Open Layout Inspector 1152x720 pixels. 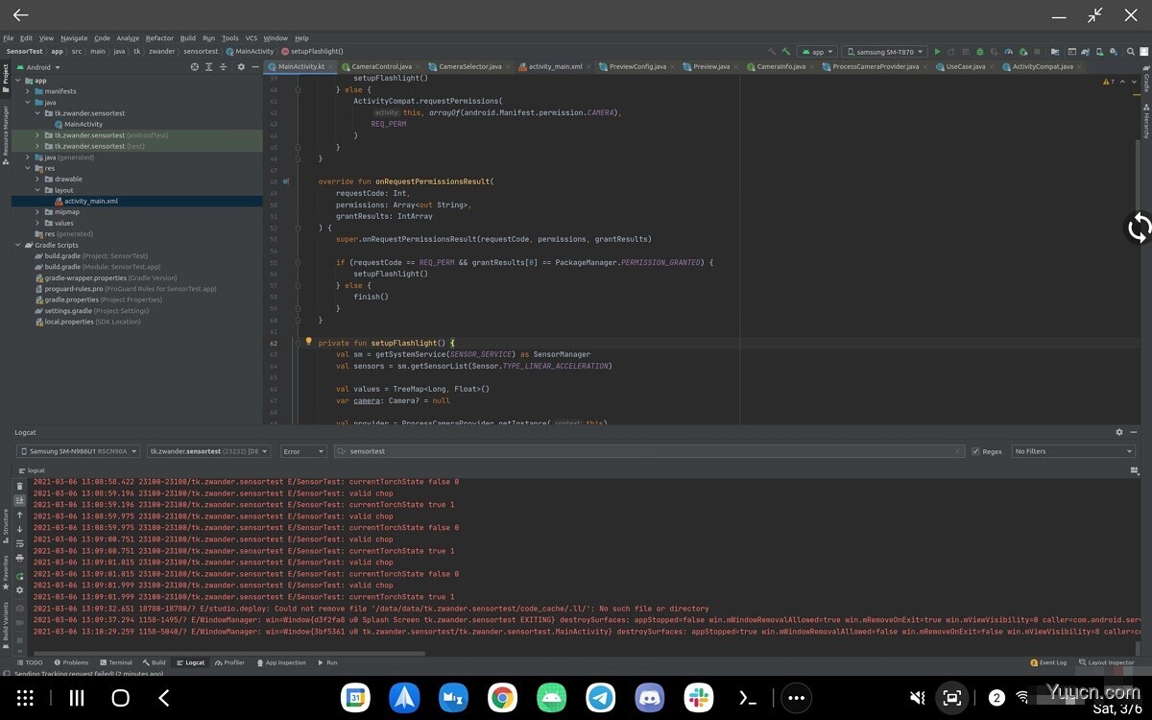click(1106, 662)
